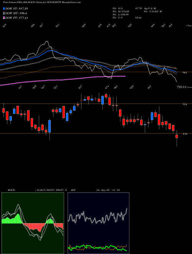This screenshot has height=254, width=192.
Task: Click the rotated 917 label above the candles
Action: pos(20,87)
